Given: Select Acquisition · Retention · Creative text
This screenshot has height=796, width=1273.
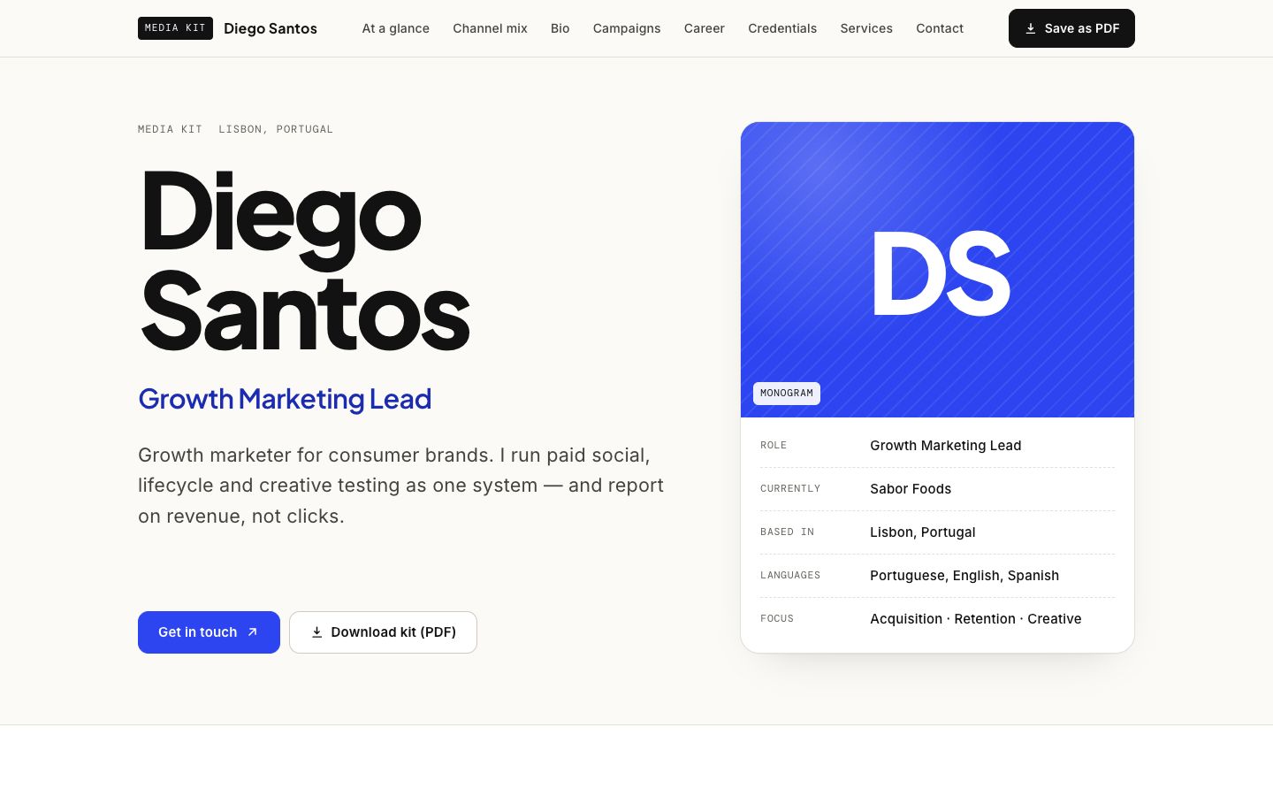Looking at the screenshot, I should click(976, 619).
